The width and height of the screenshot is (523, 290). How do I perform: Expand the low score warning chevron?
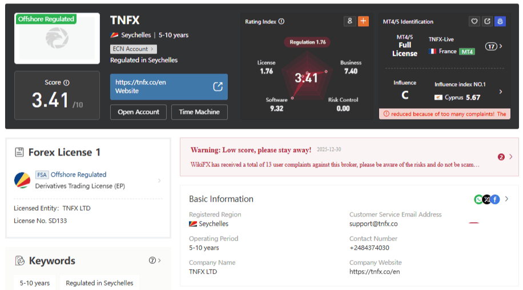click(510, 157)
